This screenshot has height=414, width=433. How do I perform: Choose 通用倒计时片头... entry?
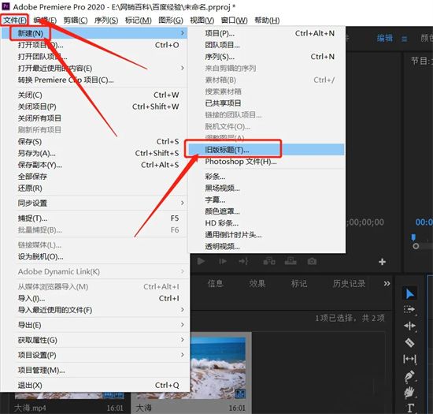click(x=266, y=234)
